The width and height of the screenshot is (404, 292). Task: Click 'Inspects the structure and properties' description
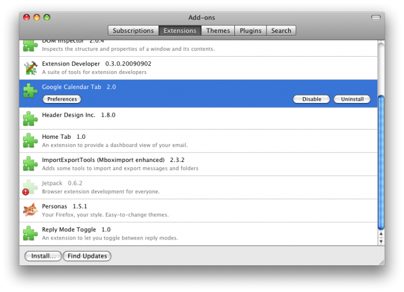pyautogui.click(x=128, y=49)
